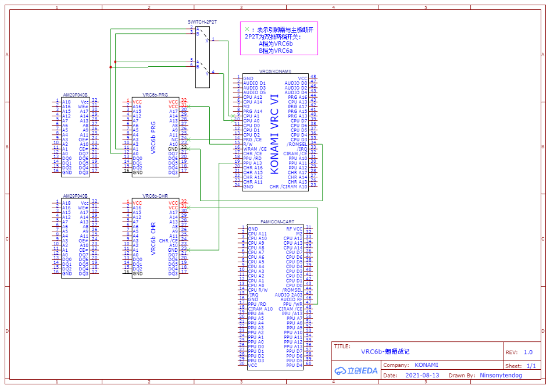Screen dimensions: 550x389
Task: Click the revision value '1.0'
Action: [x=528, y=352]
